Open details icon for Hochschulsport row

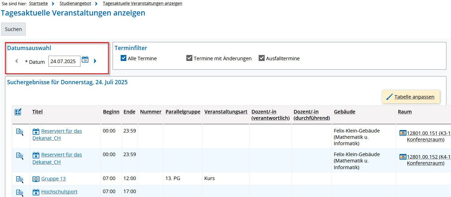point(20,192)
